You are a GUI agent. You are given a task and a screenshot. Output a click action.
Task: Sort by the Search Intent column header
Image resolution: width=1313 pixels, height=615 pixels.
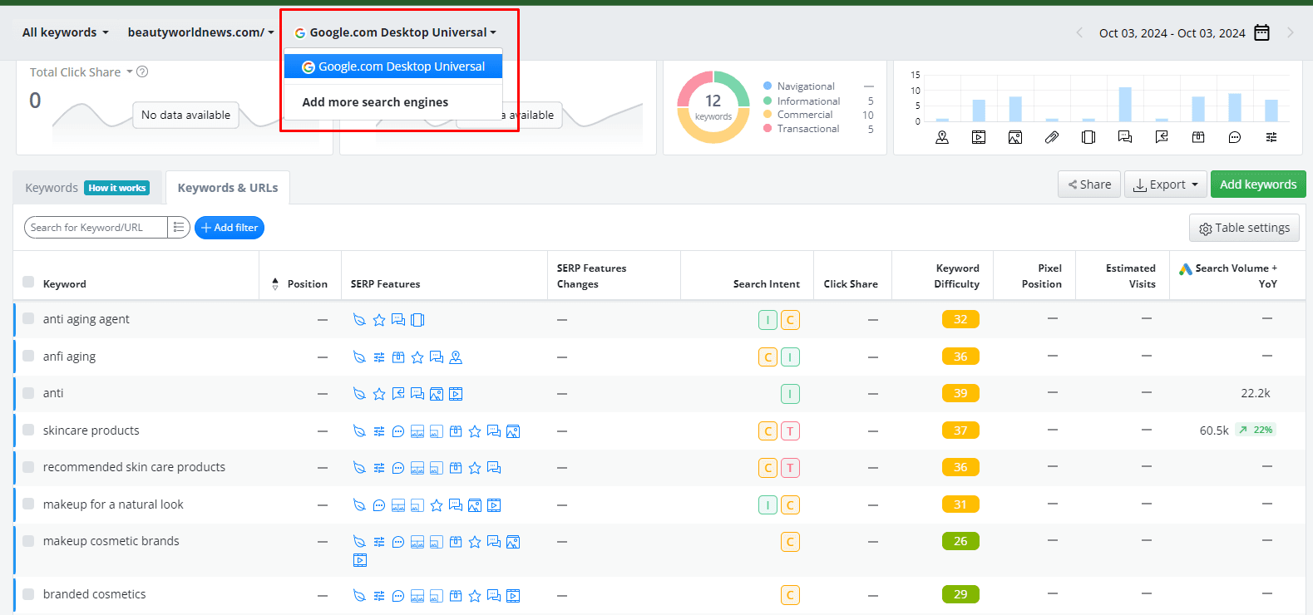click(x=766, y=283)
